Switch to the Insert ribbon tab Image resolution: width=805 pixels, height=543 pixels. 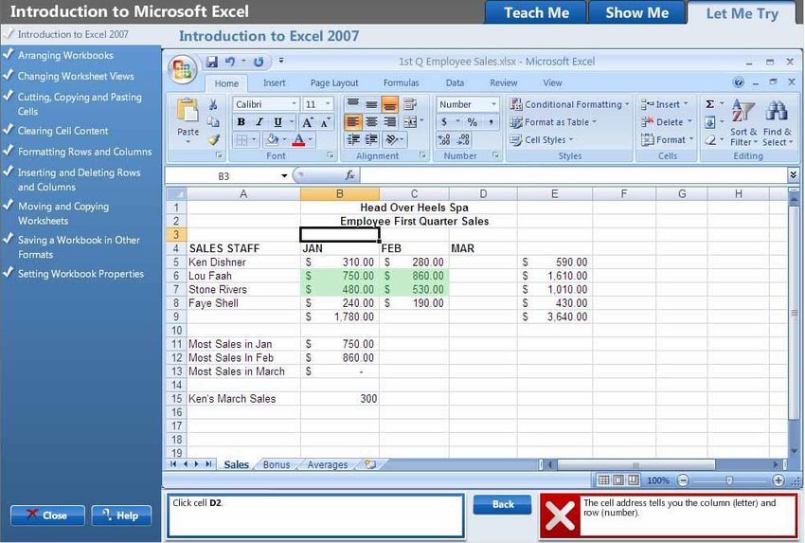coord(274,82)
